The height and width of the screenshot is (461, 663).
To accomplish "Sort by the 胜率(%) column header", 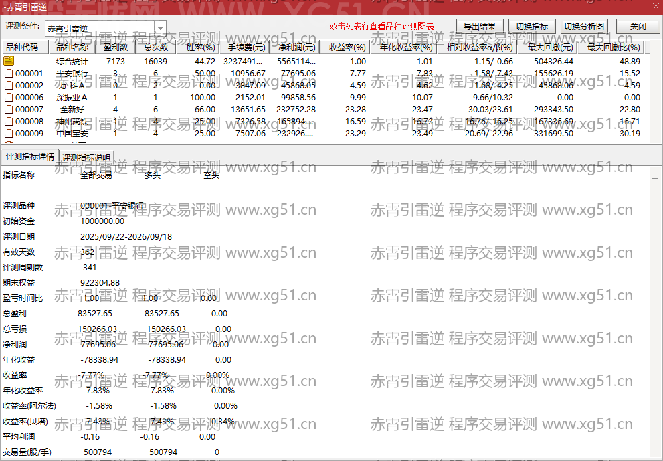I will [x=201, y=47].
